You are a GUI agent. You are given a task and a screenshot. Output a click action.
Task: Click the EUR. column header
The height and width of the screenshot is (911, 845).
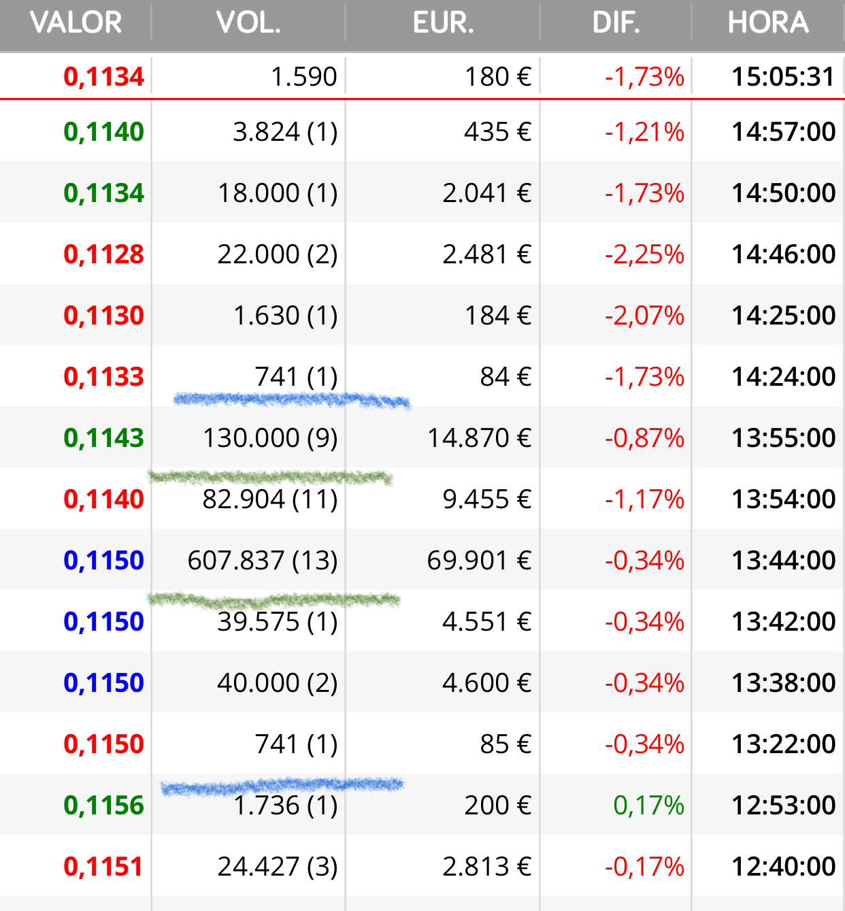coord(443,22)
